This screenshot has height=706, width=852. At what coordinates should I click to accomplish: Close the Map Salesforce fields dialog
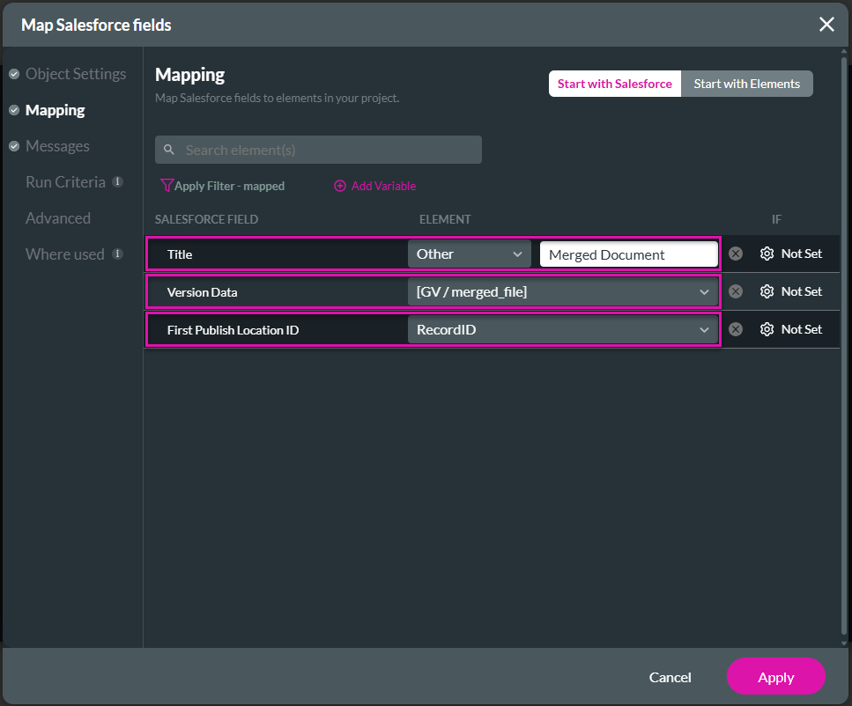[x=826, y=25]
